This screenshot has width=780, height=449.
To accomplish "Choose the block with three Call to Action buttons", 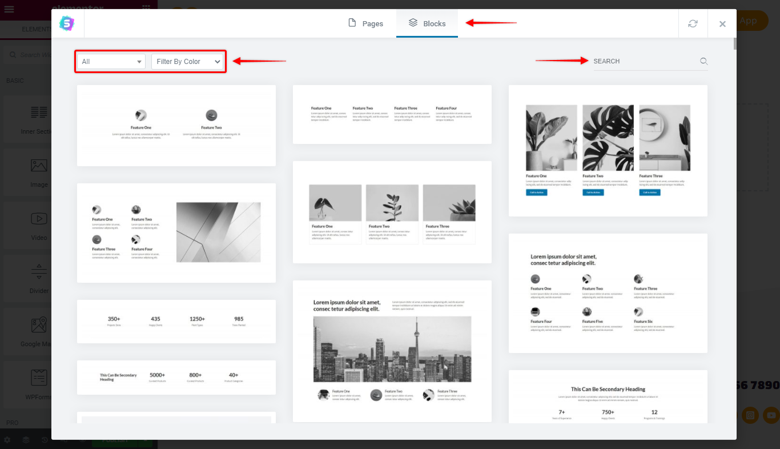I will point(608,151).
